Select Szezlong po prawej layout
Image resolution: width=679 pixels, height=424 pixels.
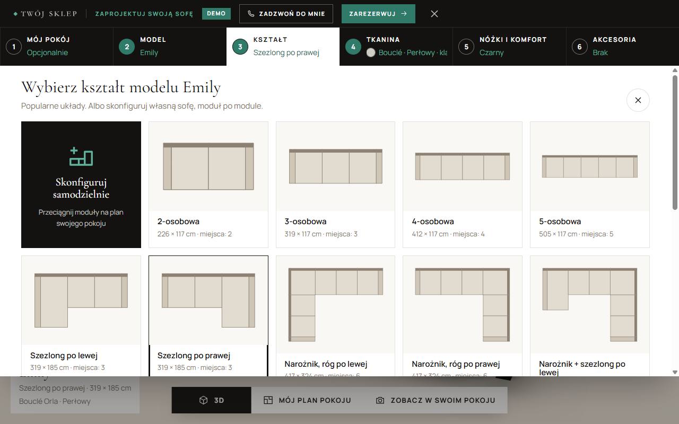pos(208,316)
